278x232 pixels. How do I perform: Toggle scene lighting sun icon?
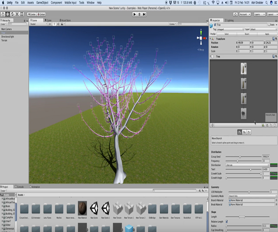coord(54,24)
